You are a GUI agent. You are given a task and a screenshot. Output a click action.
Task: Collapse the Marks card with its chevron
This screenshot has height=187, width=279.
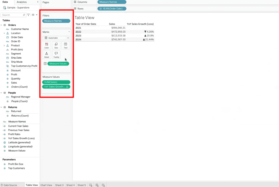tap(68, 32)
